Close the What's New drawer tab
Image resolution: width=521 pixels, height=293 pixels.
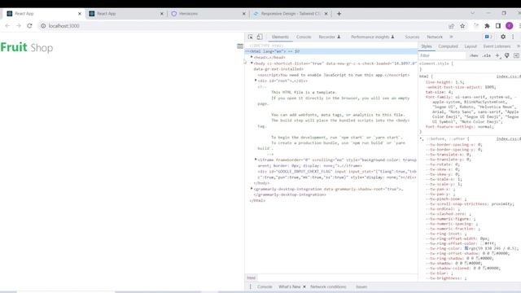tap(304, 286)
